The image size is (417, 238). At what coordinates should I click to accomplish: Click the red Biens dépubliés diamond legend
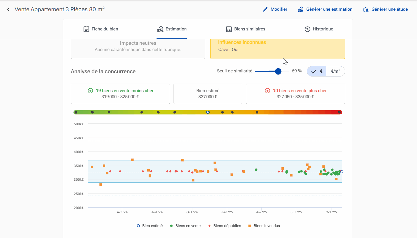(x=209, y=226)
